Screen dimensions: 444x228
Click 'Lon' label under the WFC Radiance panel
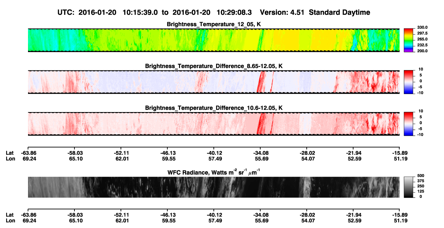[x=10, y=221]
